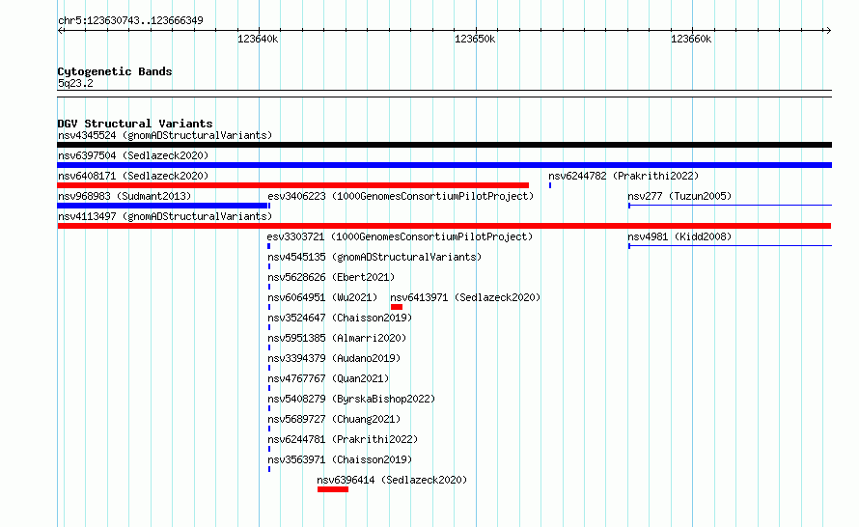Select the red nsv4113497 variant bar
Screen dimensions: 859x527
tap(444, 226)
